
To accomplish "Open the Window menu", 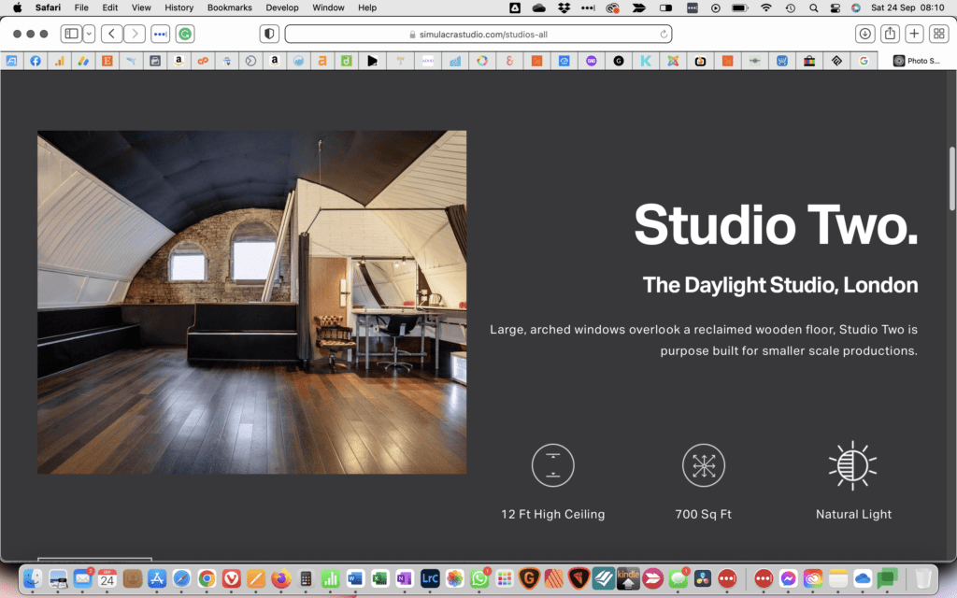I will pyautogui.click(x=328, y=7).
